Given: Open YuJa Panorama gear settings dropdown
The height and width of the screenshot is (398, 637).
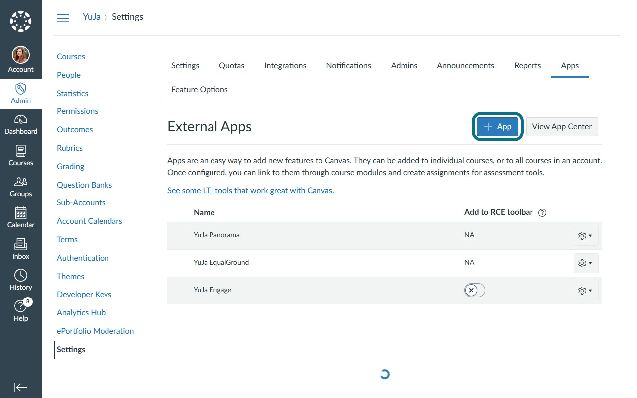Looking at the screenshot, I should point(586,236).
